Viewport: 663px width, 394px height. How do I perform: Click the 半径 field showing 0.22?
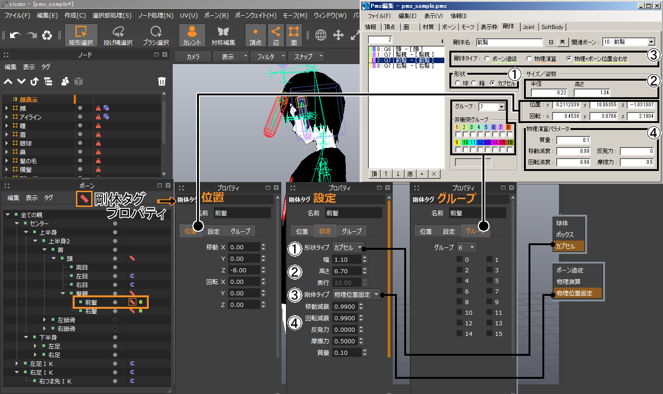point(549,93)
